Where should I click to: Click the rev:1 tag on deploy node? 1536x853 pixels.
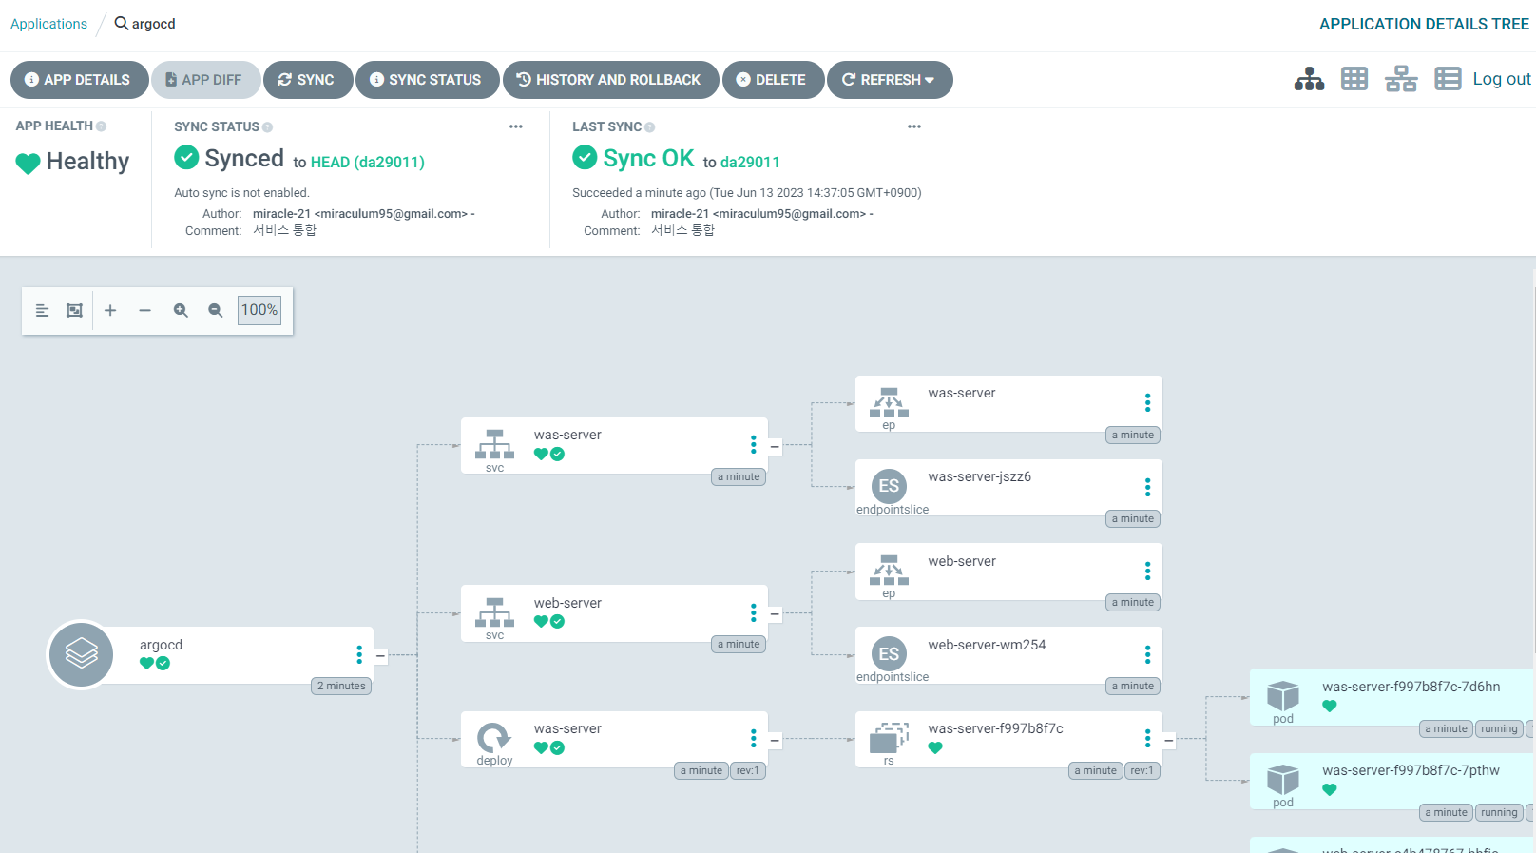[748, 770]
